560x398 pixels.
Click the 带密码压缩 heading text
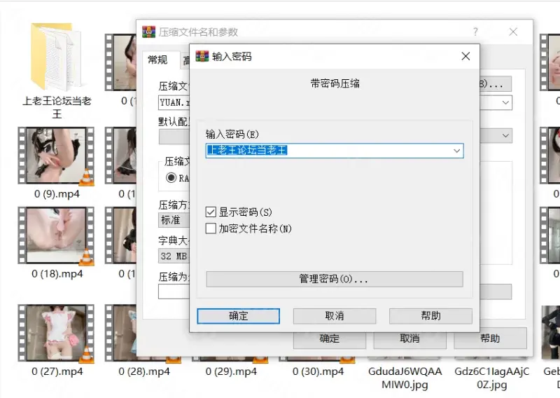[335, 84]
